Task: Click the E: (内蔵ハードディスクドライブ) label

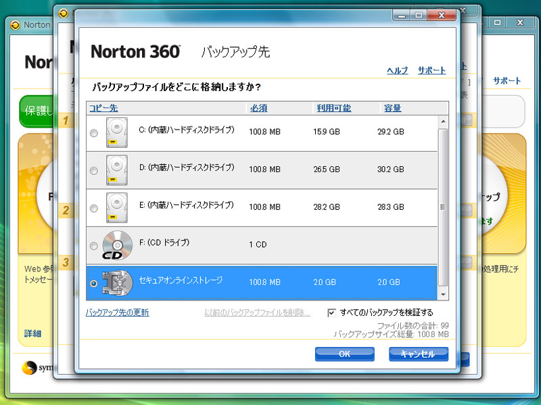Action: (187, 205)
